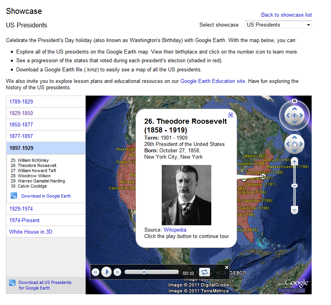Collapse the 1897-1929 section header
Image resolution: width=331 pixels, height=305 pixels.
coord(46,148)
